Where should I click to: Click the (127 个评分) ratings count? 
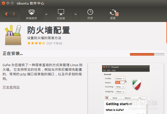coord(55,43)
